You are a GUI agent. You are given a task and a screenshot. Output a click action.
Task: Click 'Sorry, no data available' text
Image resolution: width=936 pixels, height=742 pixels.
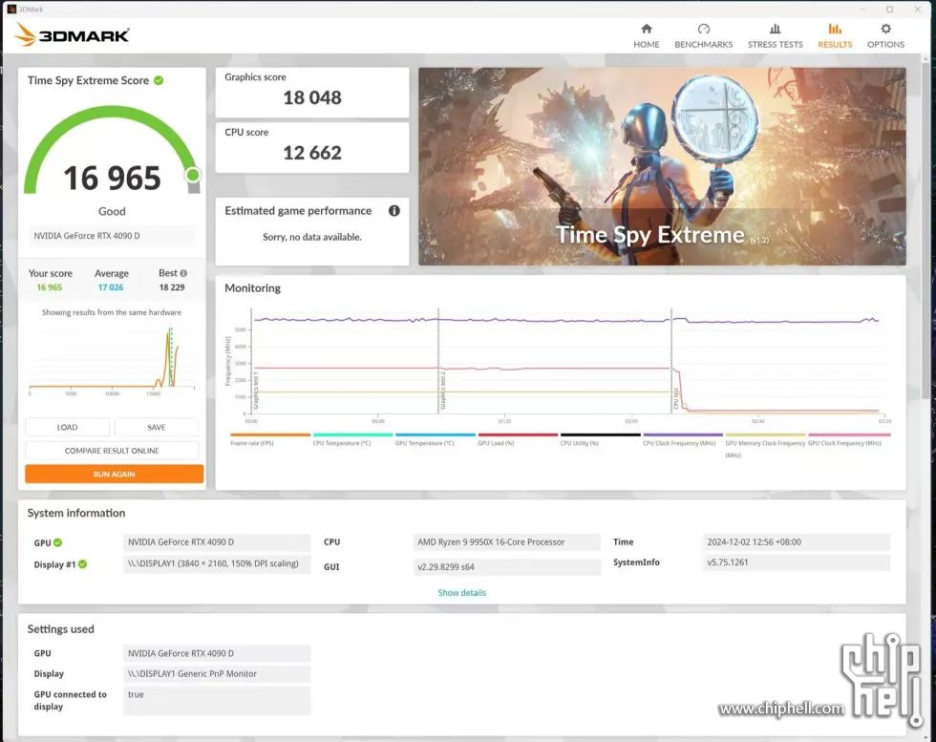(x=312, y=237)
